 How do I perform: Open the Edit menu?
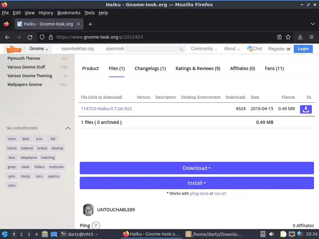[x=17, y=13]
